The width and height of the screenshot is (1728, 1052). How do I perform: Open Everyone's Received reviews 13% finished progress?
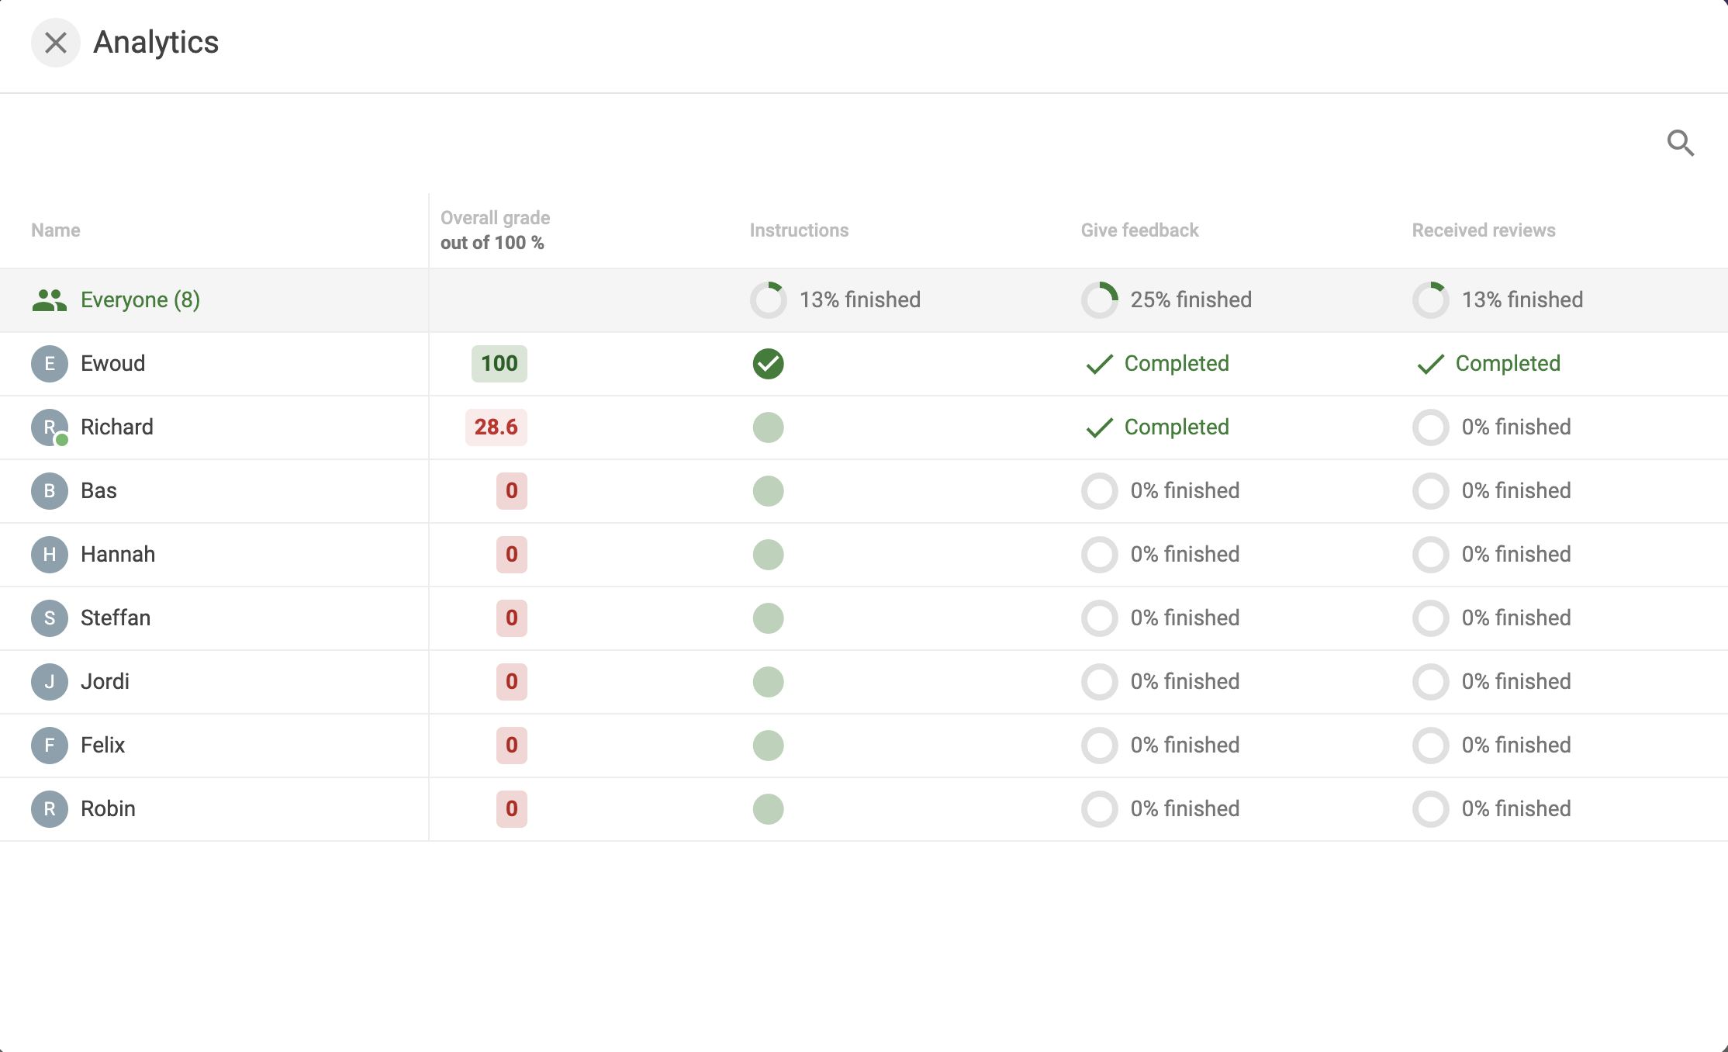1498,300
